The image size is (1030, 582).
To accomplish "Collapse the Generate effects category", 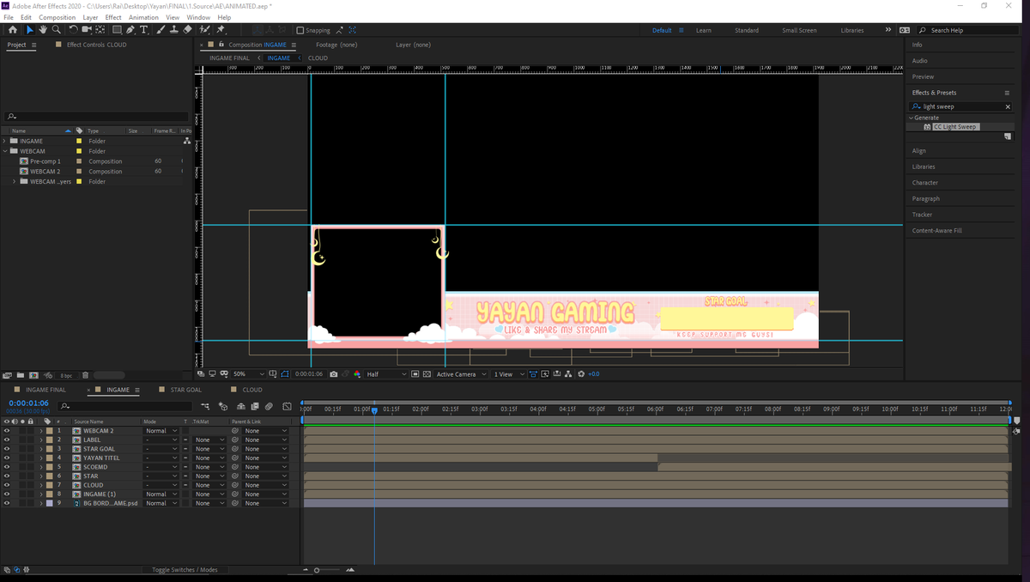I will 911,118.
